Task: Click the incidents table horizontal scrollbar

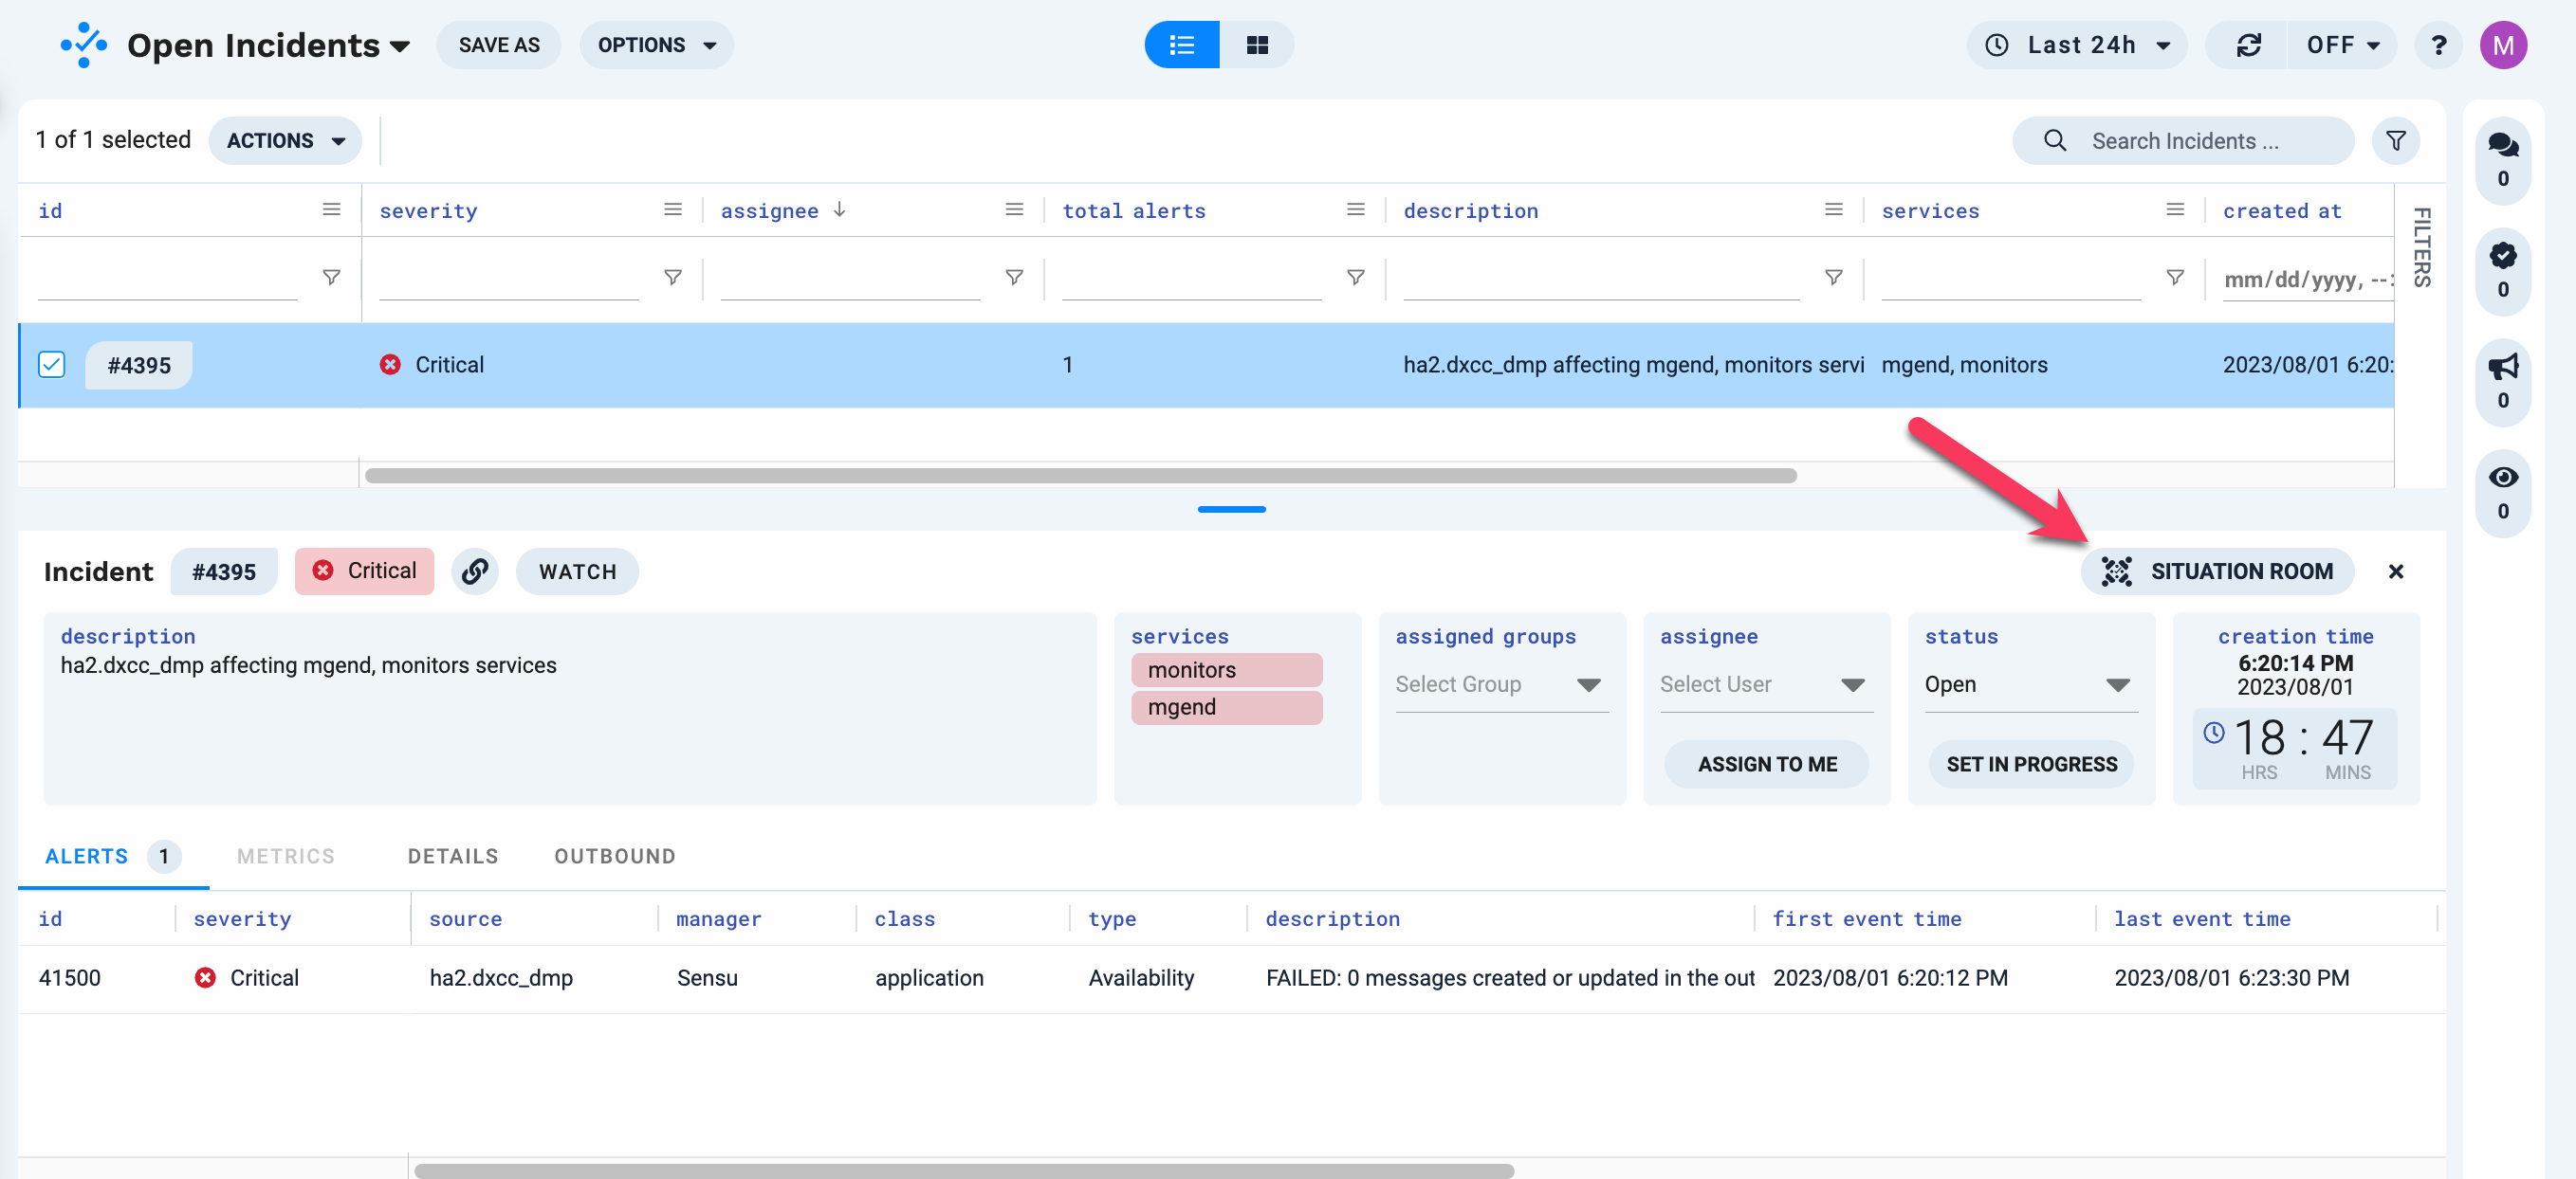Action: coord(1080,476)
